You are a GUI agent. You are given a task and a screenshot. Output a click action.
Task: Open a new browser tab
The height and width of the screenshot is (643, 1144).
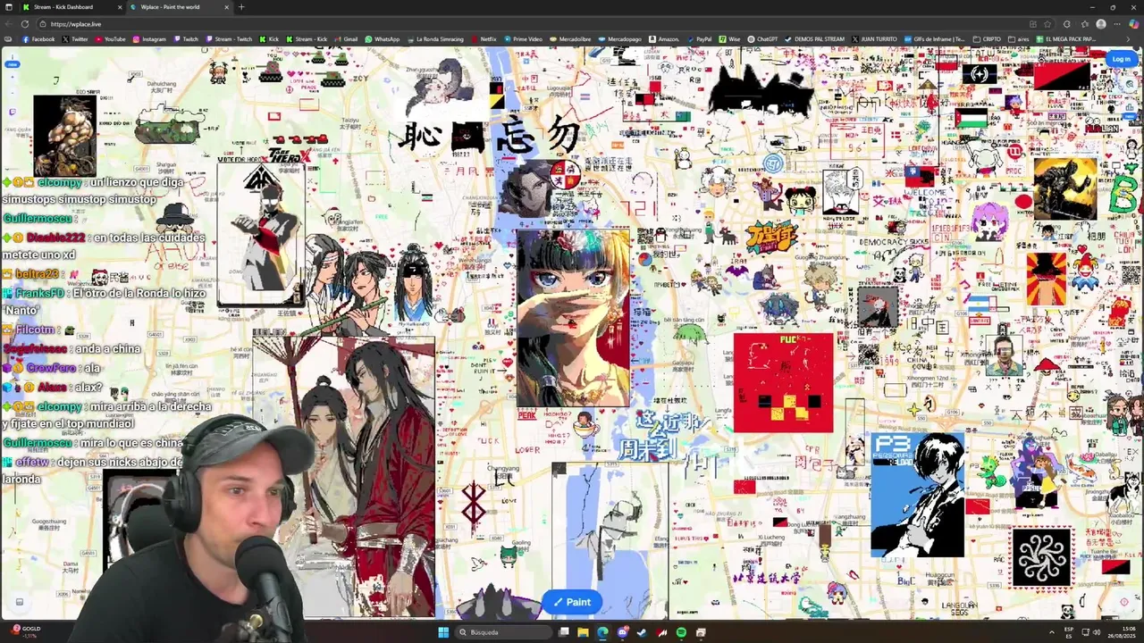click(x=241, y=7)
